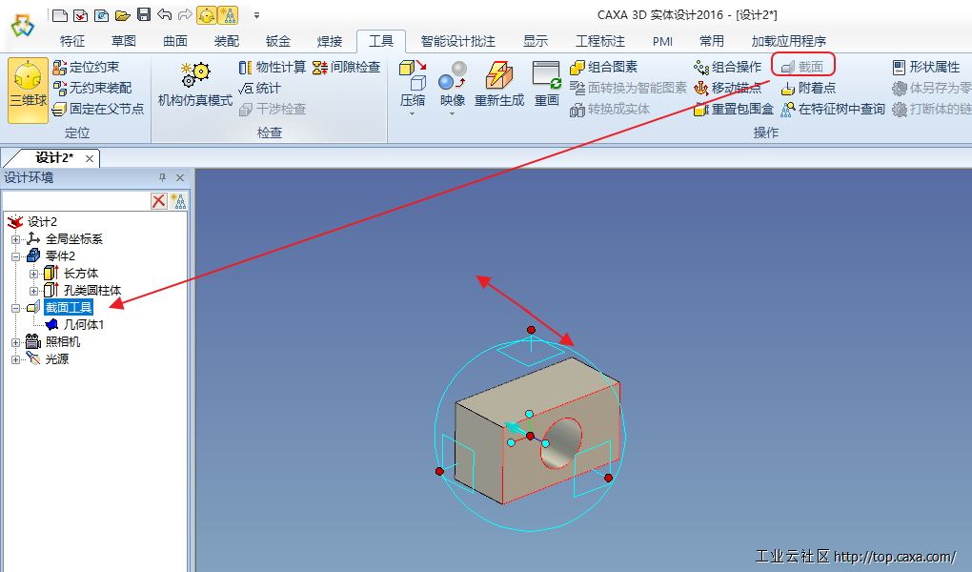Click the save icon in quick access toolbar
972x572 pixels.
pyautogui.click(x=143, y=14)
